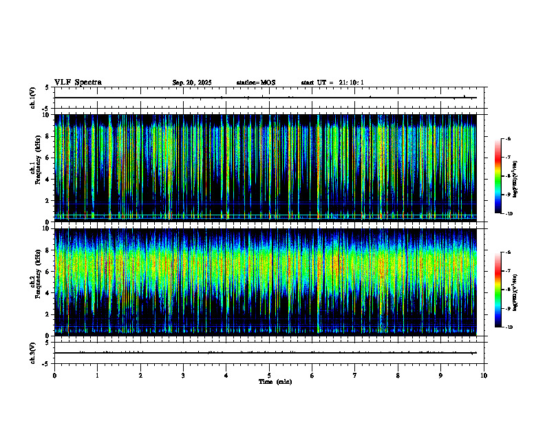Click the "-7" label on ch.2 color scale
The width and height of the screenshot is (545, 421).
click(x=507, y=271)
